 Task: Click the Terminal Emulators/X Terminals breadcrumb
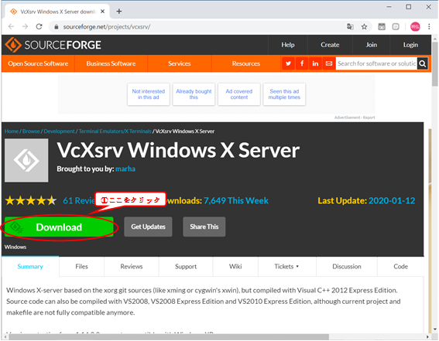115,131
